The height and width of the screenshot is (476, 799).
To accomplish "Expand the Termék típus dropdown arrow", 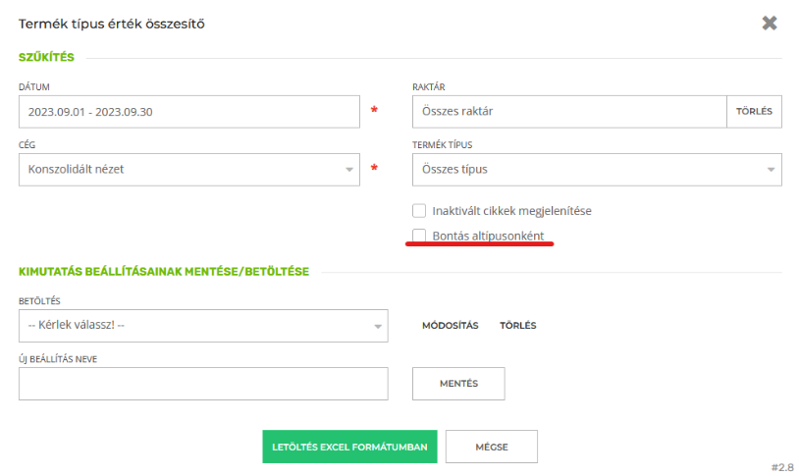I will (770, 170).
